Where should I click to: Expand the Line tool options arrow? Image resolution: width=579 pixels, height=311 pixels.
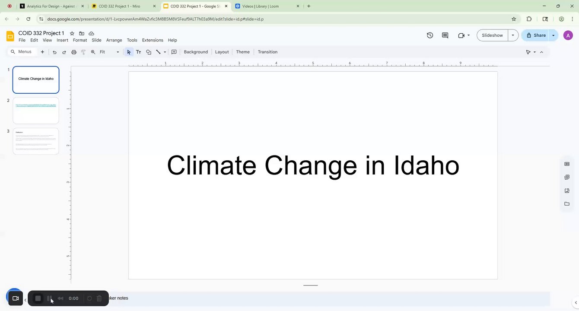(x=165, y=52)
